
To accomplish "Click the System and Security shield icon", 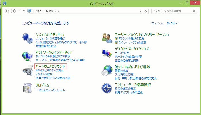I will point(28,38).
